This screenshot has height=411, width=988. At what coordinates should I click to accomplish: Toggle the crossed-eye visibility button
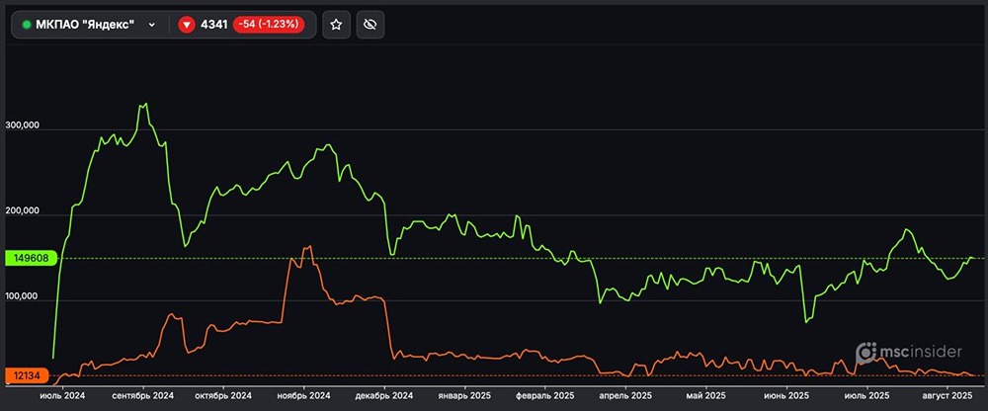370,25
